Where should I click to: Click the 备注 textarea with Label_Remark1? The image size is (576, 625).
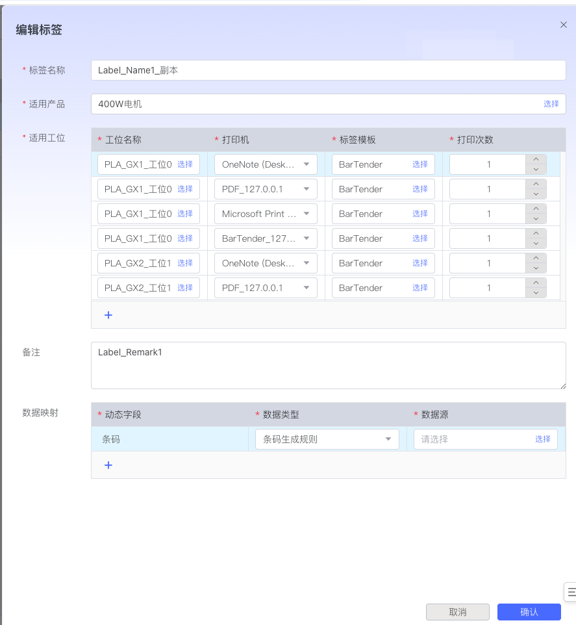pyautogui.click(x=328, y=365)
